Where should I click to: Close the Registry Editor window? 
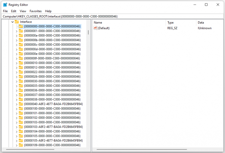[x=218, y=5]
